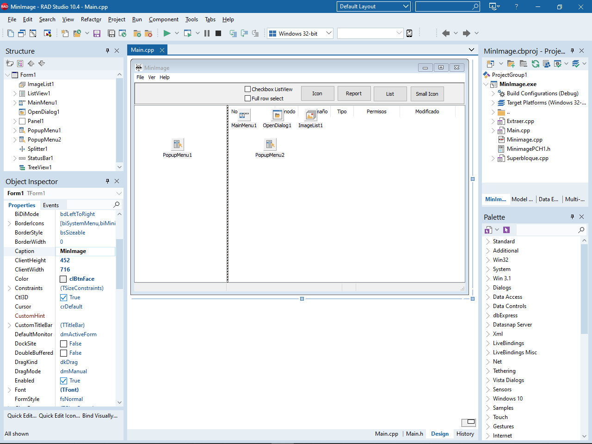Select the ImageList1 component icon on form

point(311,115)
